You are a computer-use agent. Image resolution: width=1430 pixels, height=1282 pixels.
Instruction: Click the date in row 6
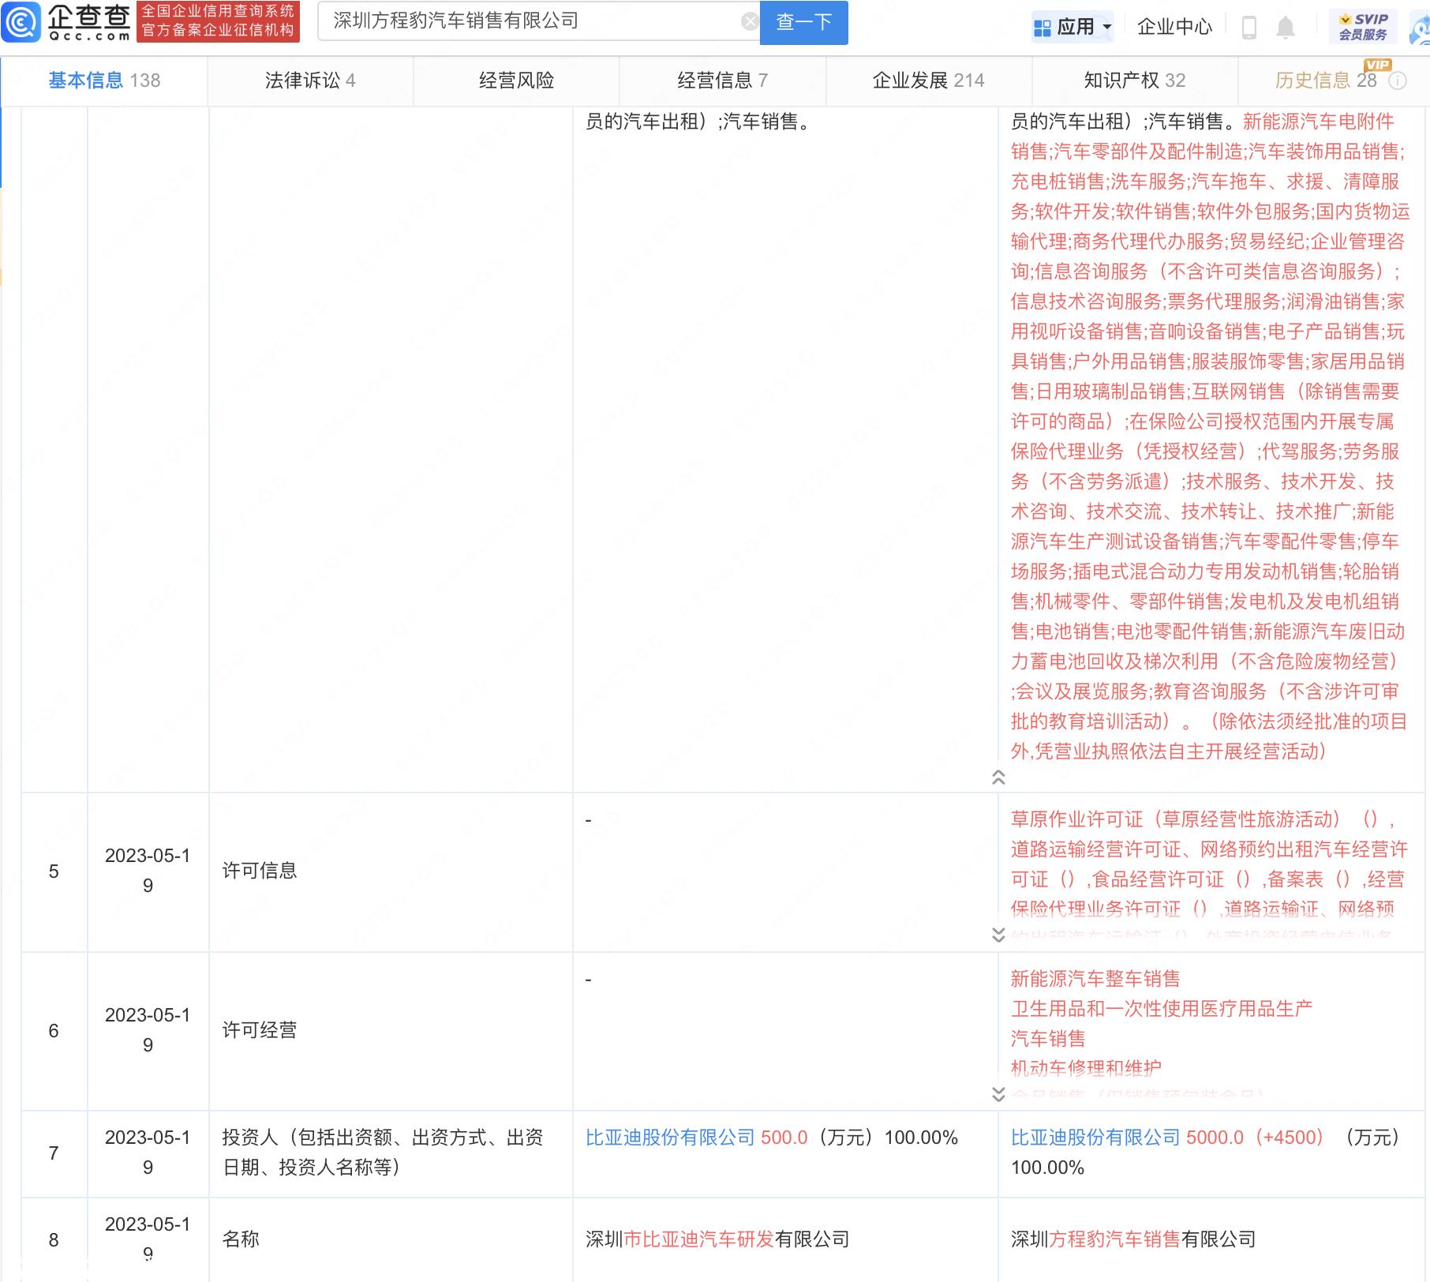pos(148,1030)
